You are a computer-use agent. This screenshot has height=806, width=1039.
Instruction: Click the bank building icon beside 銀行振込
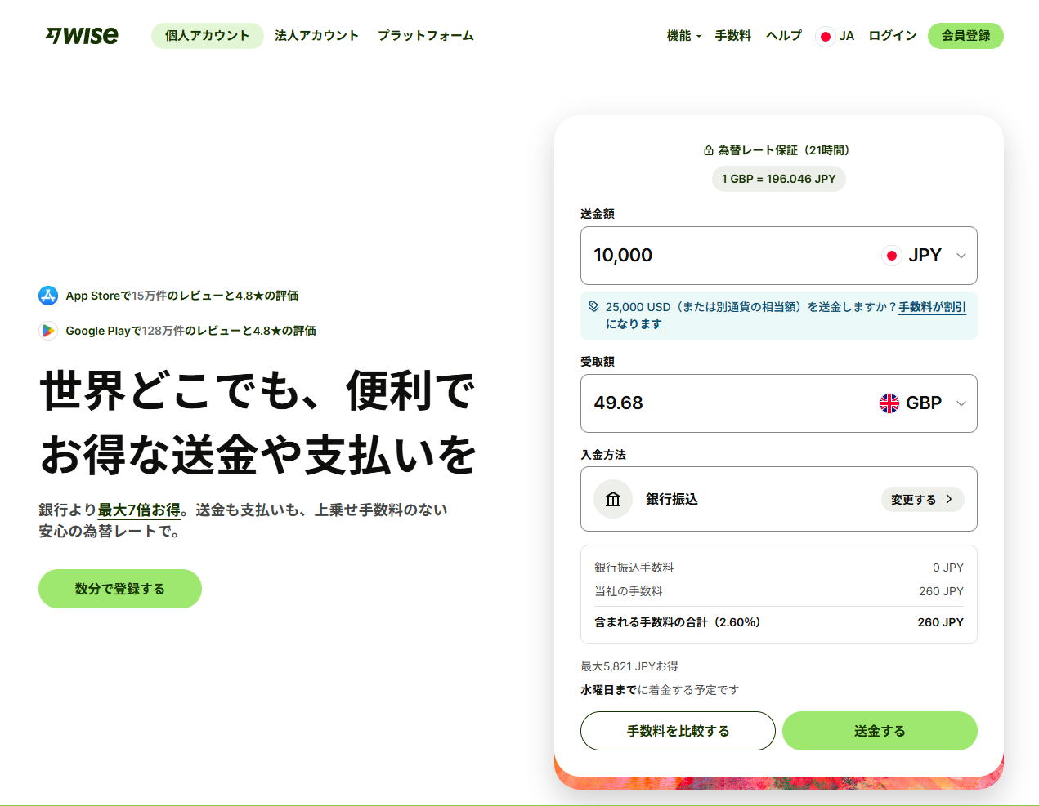[x=613, y=499]
